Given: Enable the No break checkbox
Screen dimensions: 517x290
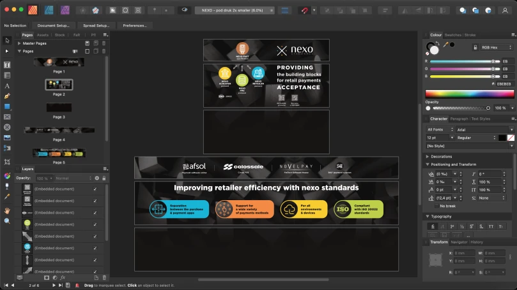Looking at the screenshot, I should pos(435,206).
